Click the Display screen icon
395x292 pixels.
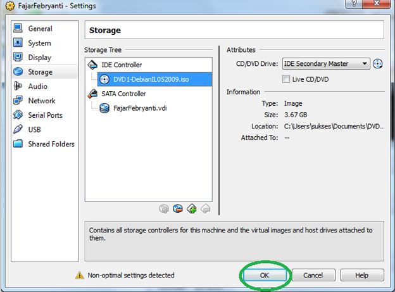(x=18, y=57)
